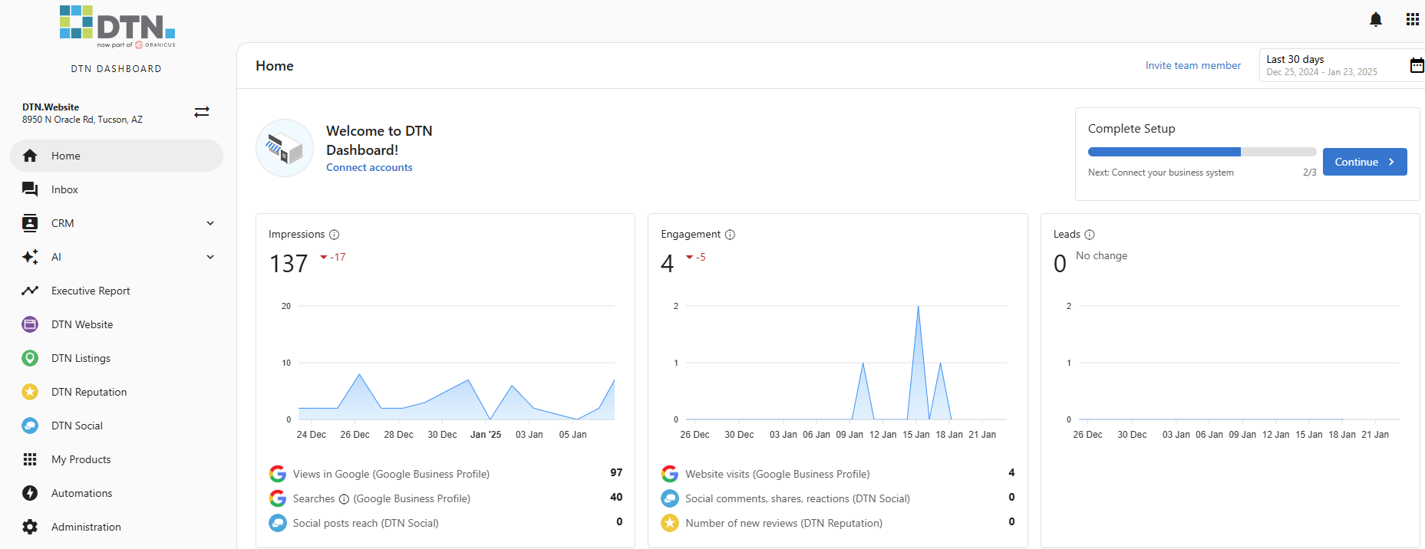The height and width of the screenshot is (549, 1425).
Task: Go to DTN Website
Action: click(x=117, y=324)
